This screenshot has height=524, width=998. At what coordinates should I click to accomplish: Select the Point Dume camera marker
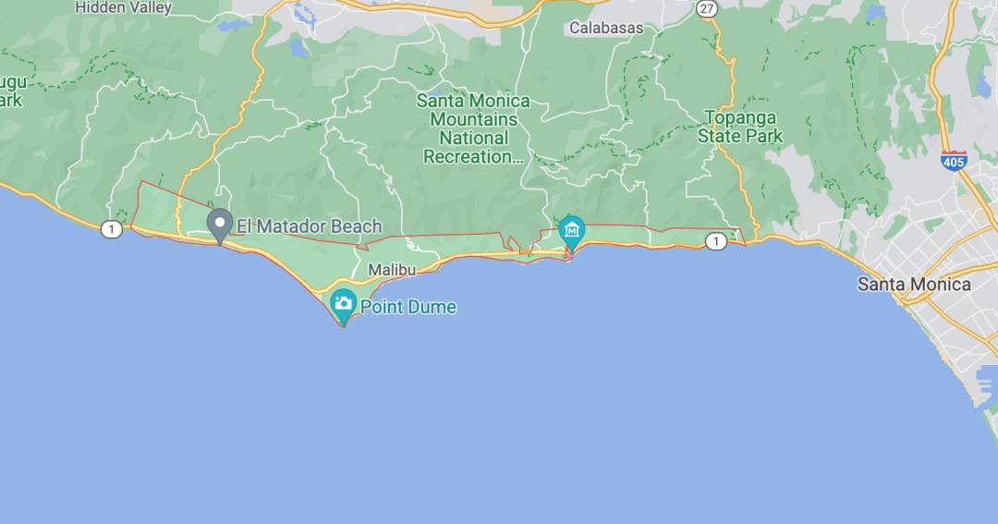coord(343,306)
